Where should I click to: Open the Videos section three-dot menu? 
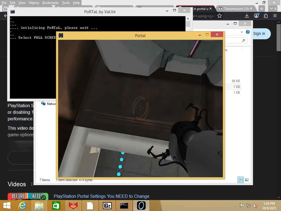pos(32,184)
